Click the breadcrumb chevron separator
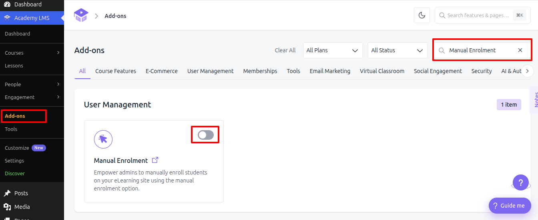The height and width of the screenshot is (220, 538). pos(96,16)
